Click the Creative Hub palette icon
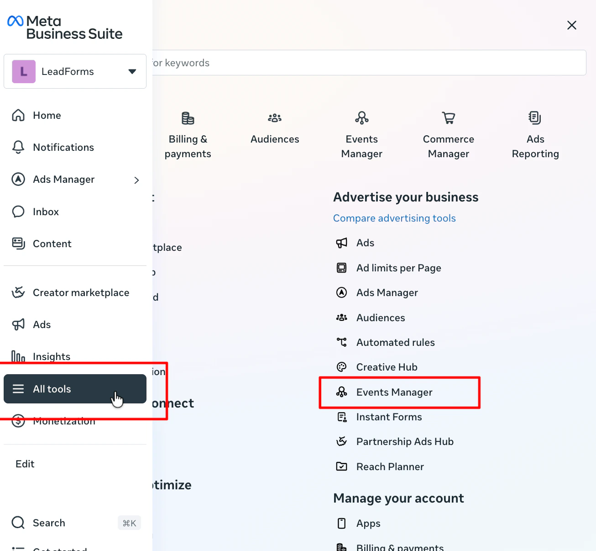 342,367
